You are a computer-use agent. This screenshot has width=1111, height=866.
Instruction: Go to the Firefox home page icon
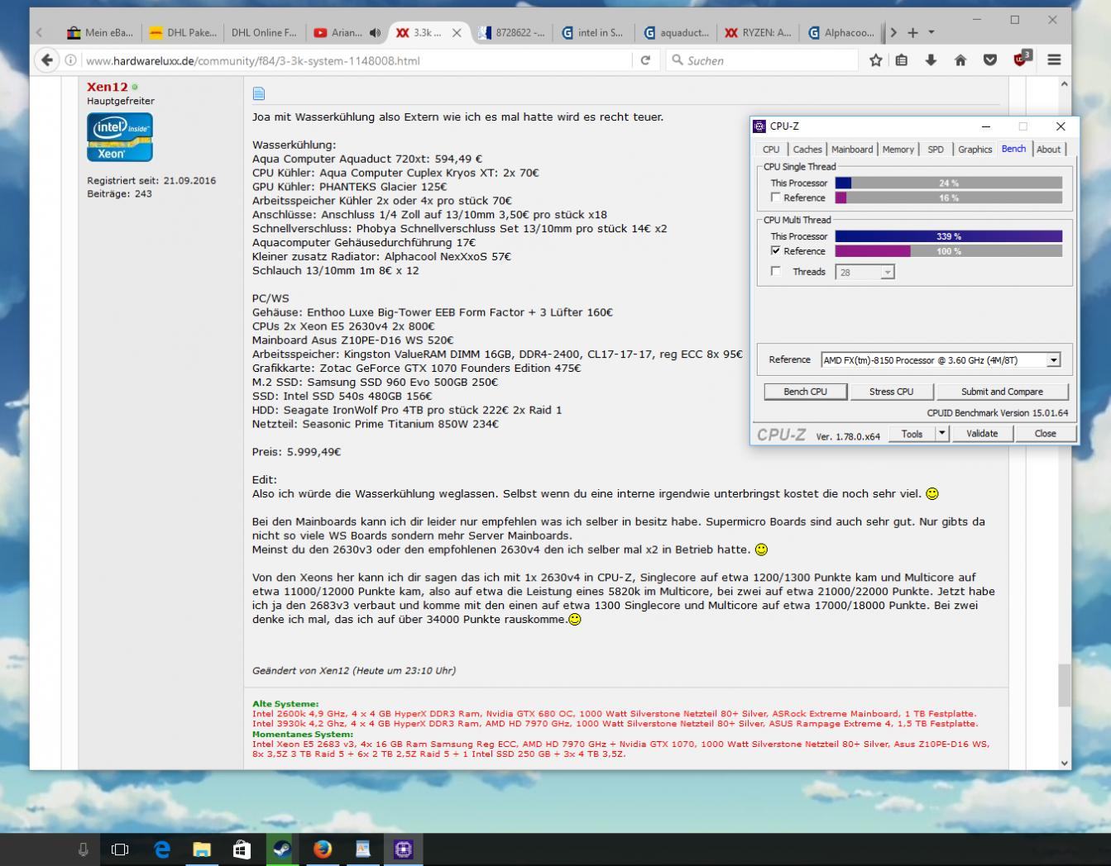click(x=960, y=59)
